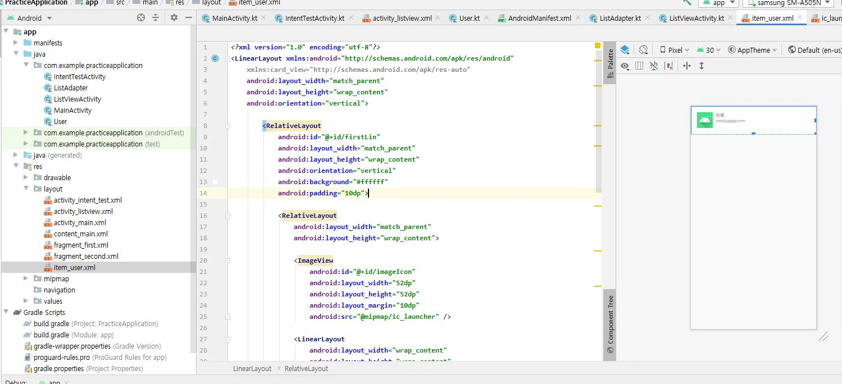Collapse the Gradle Scripts node

6,313
